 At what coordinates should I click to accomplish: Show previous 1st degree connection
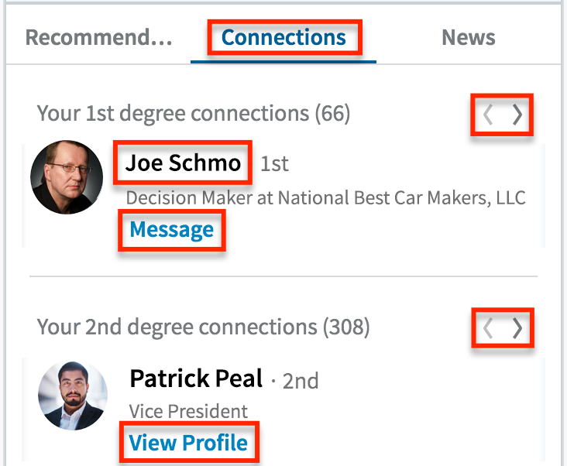click(488, 115)
